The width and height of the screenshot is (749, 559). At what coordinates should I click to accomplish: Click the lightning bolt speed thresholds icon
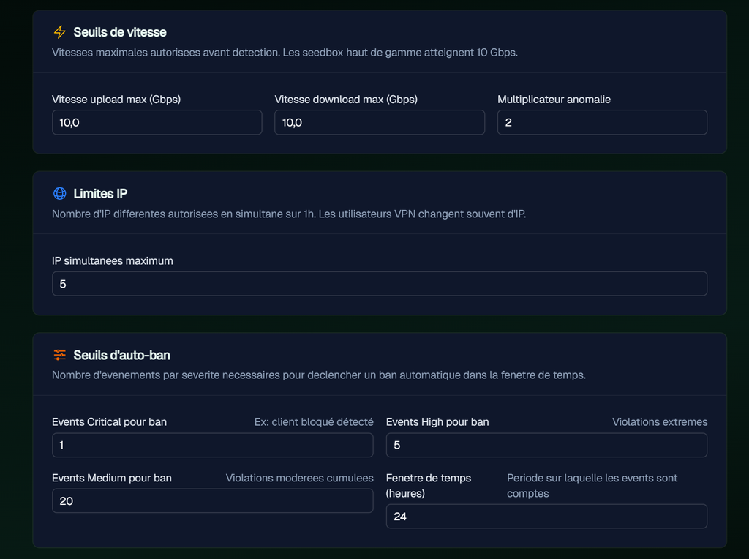(x=60, y=32)
